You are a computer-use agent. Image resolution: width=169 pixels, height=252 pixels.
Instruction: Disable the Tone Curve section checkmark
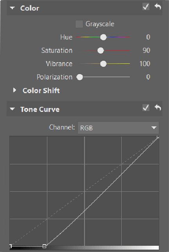[146, 108]
